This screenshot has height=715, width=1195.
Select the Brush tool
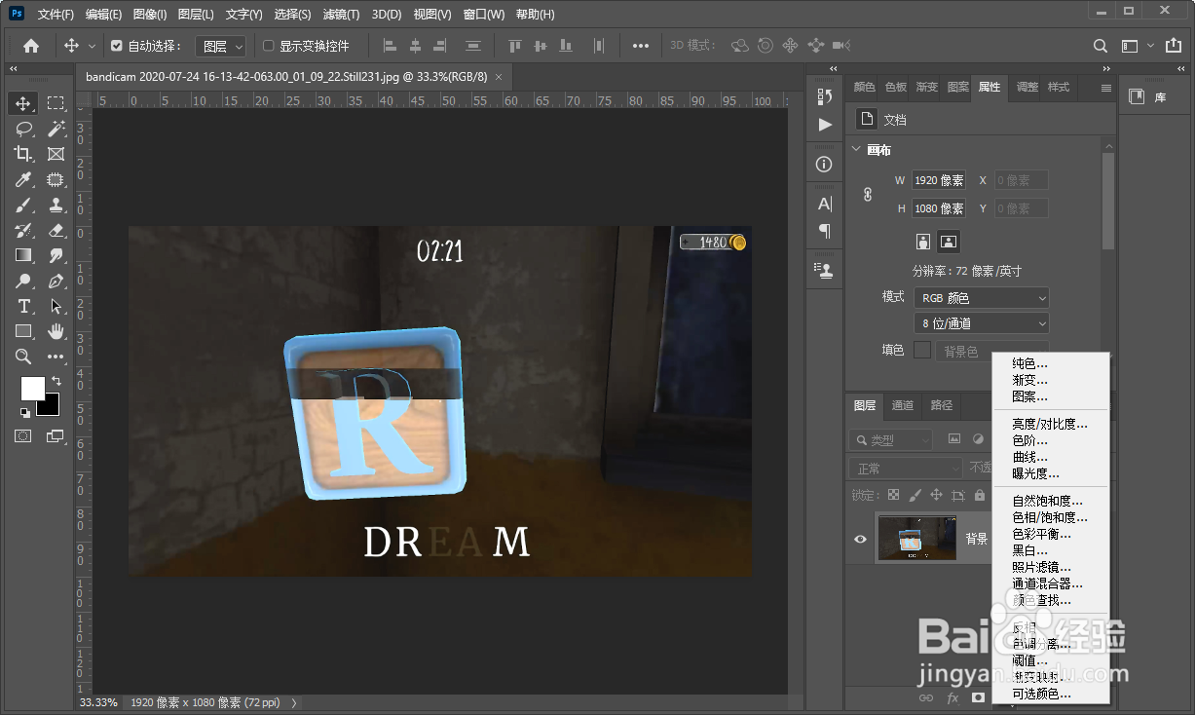tap(24, 205)
